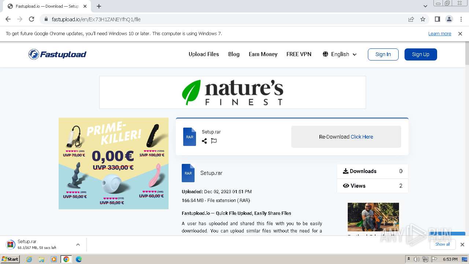Close the Fastupload.io tab
The image size is (469, 264).
pyautogui.click(x=85, y=6)
